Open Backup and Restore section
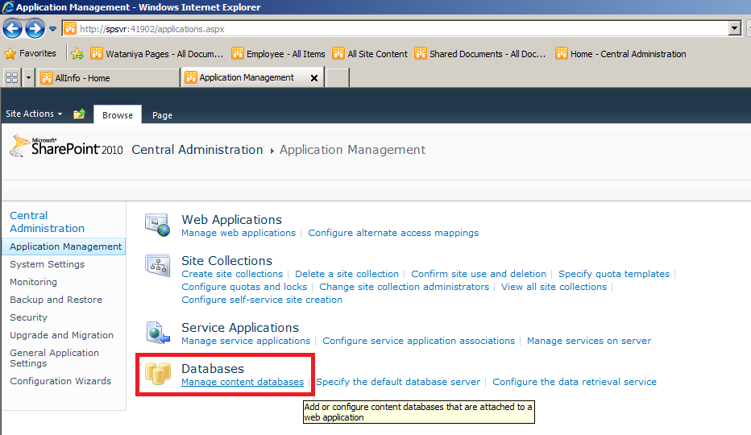The width and height of the screenshot is (751, 435). [56, 300]
